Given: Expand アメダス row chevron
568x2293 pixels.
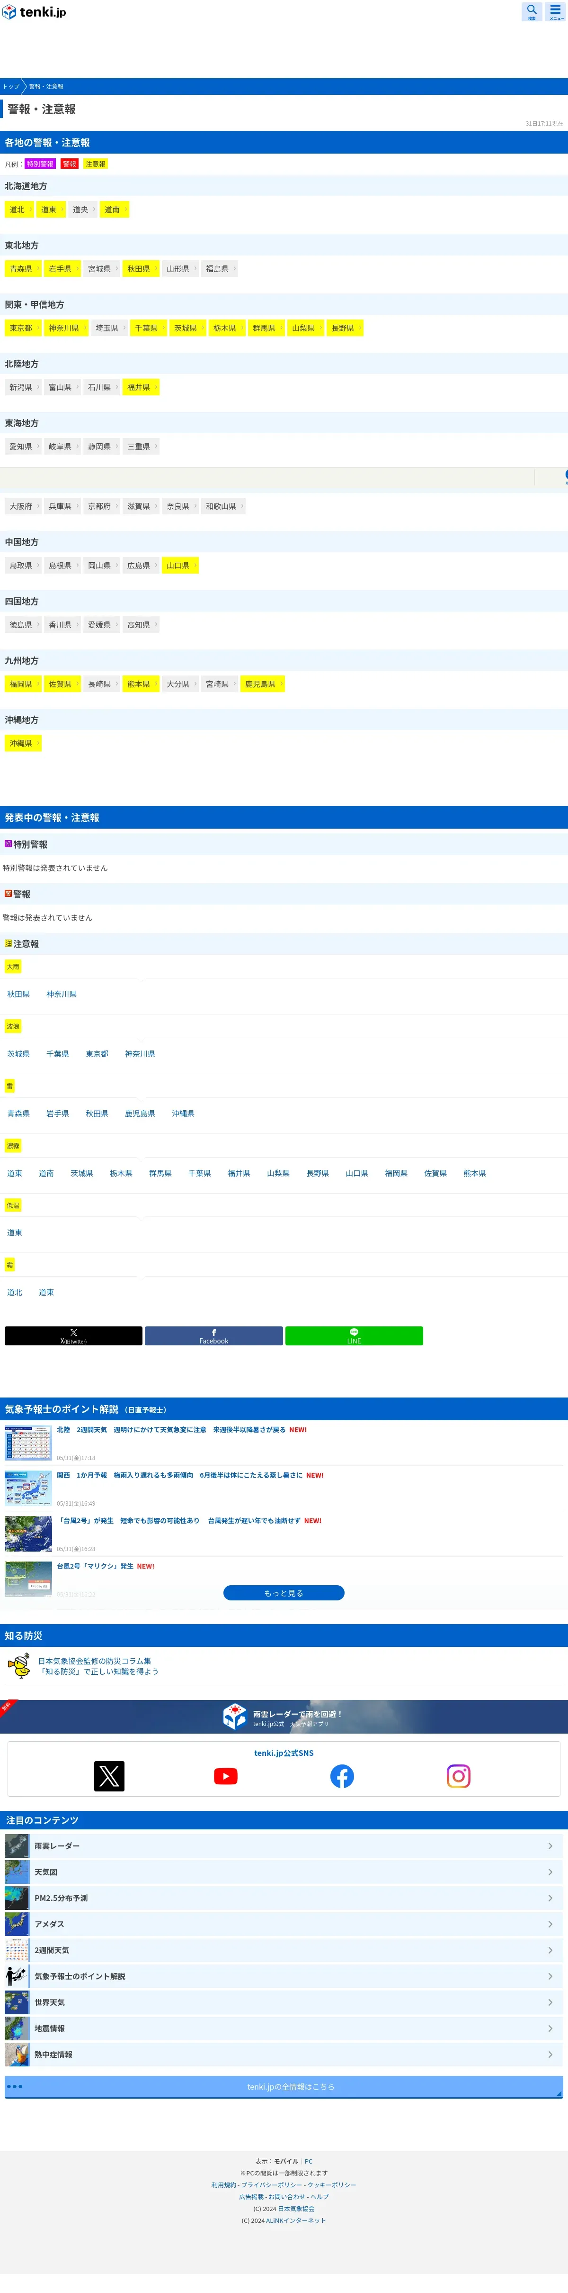Looking at the screenshot, I should (550, 1924).
